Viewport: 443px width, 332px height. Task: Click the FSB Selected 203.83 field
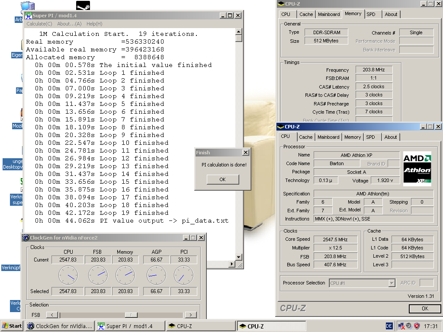pos(98,291)
